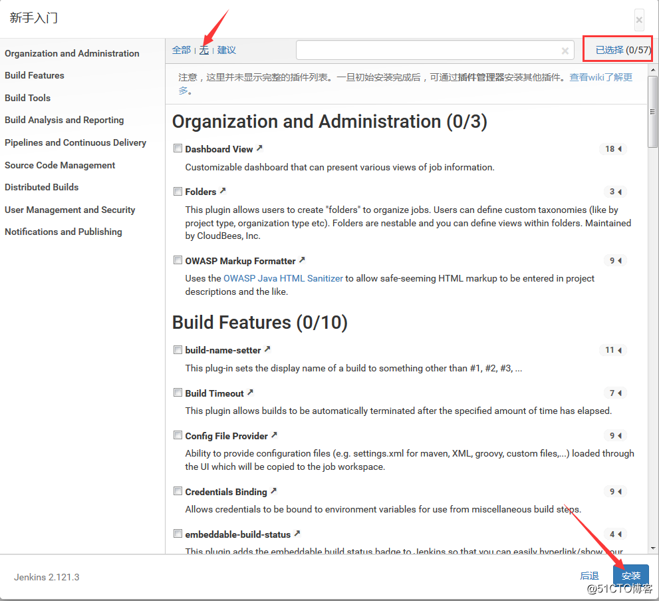
Task: Deselect all plugins with 无 link
Action: (204, 50)
